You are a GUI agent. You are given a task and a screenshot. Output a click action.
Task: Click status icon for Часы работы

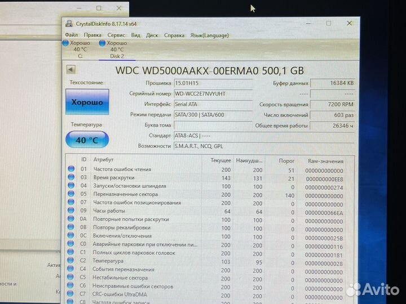click(71, 210)
